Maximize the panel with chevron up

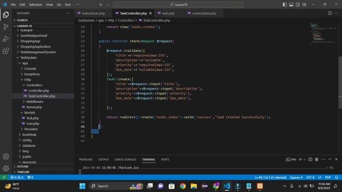(330, 159)
